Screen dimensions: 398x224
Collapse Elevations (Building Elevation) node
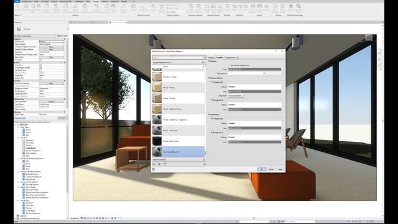pos(18,159)
